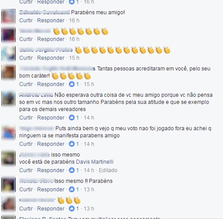The image size is (223, 219).
Task: Open like icon on 'Isso mesmo !! Parabéns' comment
Action: coord(72,190)
